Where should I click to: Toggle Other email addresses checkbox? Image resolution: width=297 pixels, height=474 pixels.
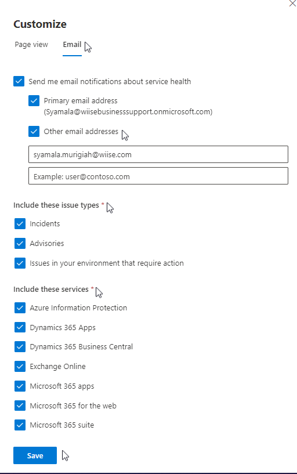pos(34,132)
